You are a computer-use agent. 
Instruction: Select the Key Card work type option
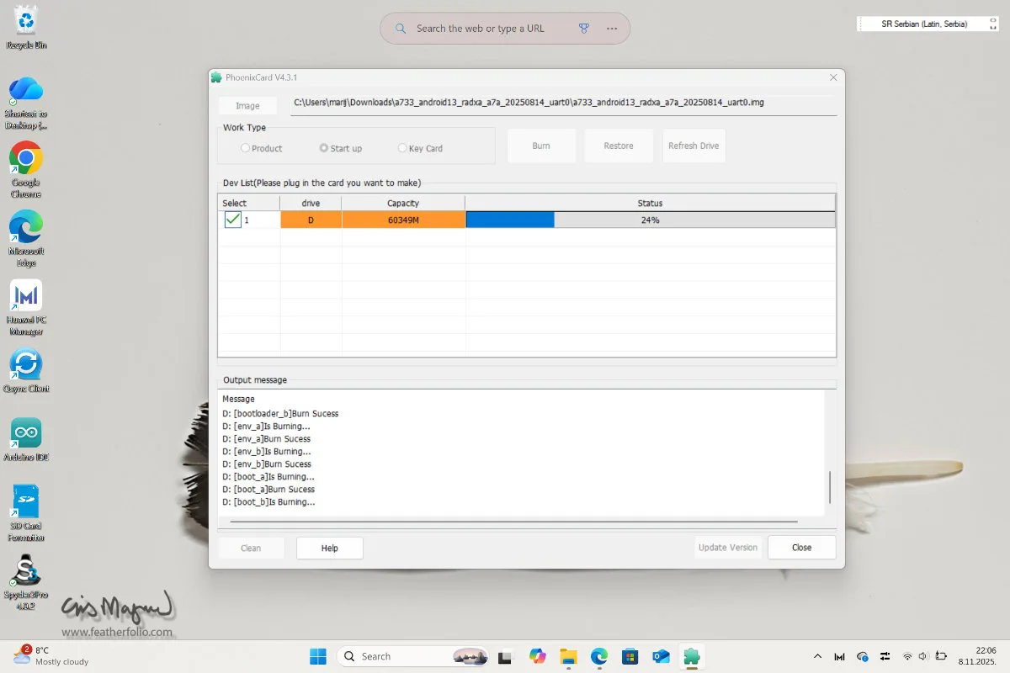[402, 148]
